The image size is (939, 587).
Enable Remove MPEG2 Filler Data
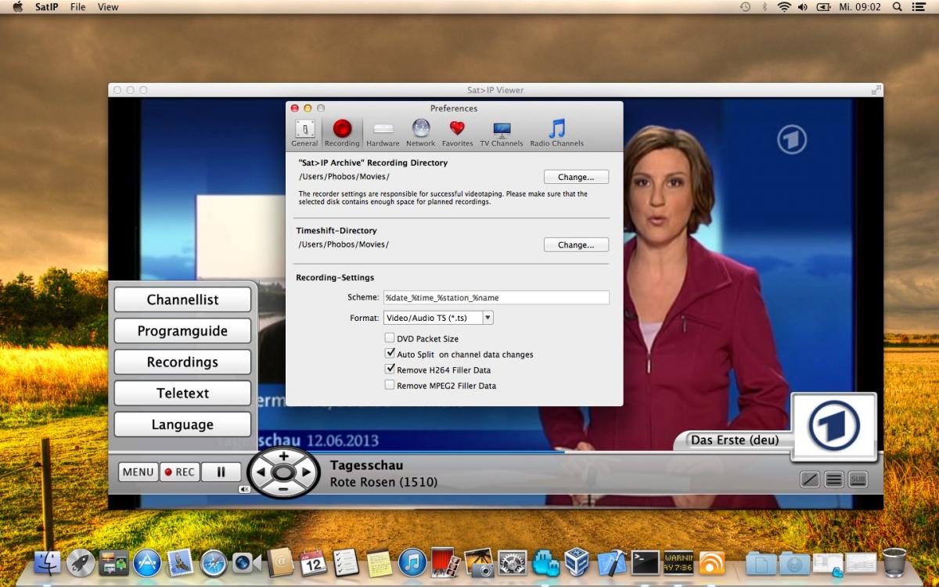tap(390, 385)
